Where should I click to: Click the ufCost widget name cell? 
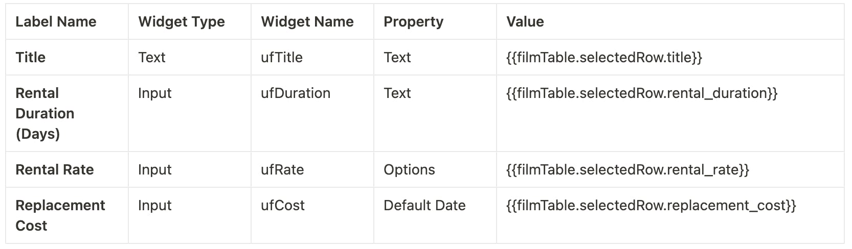283,206
